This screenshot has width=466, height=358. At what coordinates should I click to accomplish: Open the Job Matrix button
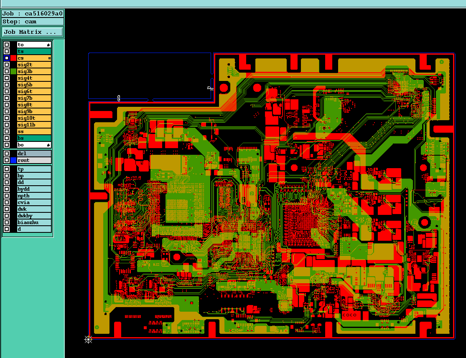click(33, 32)
